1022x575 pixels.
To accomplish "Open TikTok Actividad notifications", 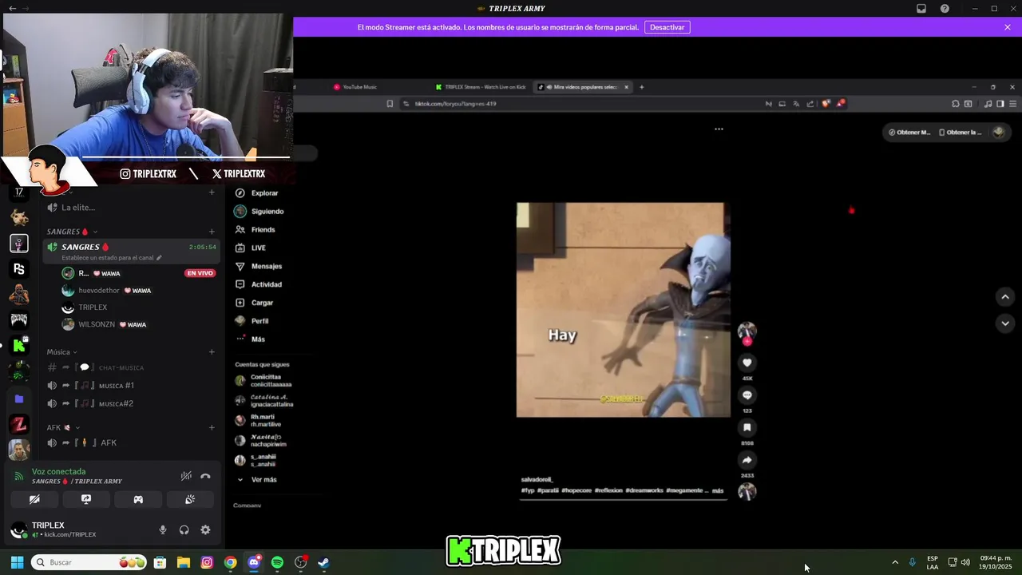I will coord(259,284).
